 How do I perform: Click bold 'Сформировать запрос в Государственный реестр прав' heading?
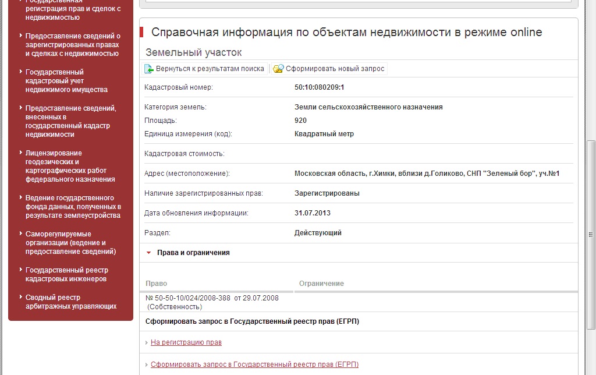click(252, 321)
